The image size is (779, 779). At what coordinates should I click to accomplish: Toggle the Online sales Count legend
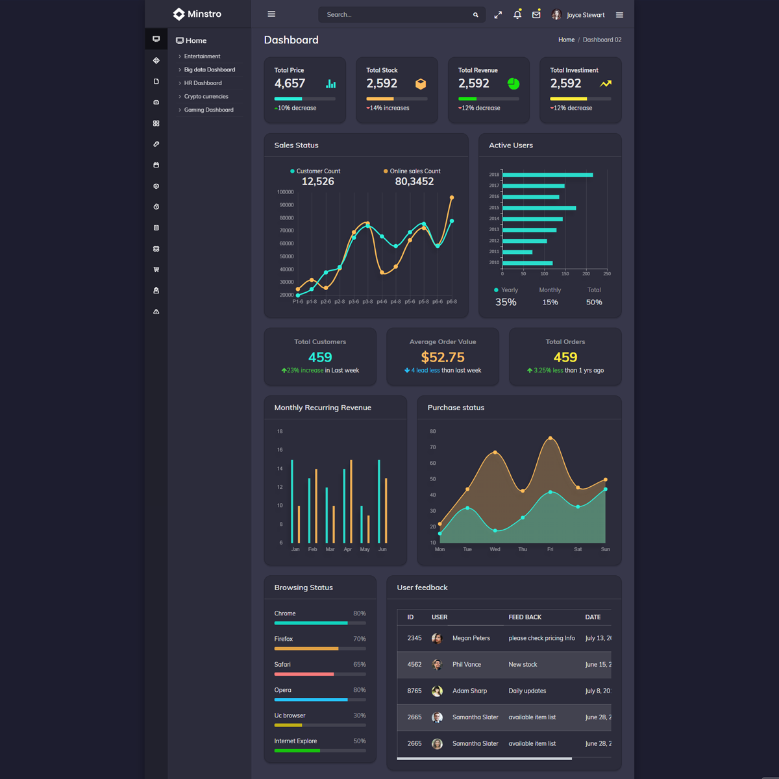412,171
